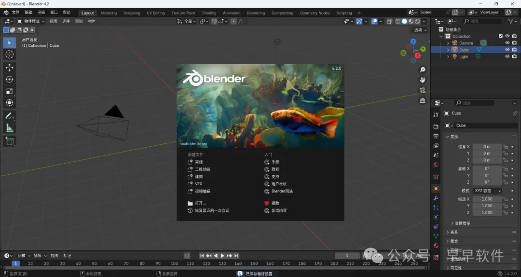Screen dimensions: 521x277
Task: Open the Physics properties tab
Action: (436, 217)
